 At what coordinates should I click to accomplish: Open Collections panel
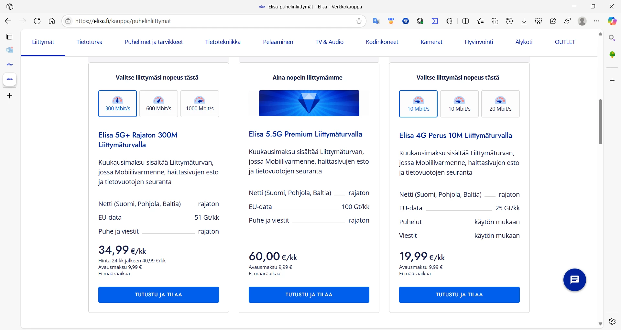pos(495,21)
